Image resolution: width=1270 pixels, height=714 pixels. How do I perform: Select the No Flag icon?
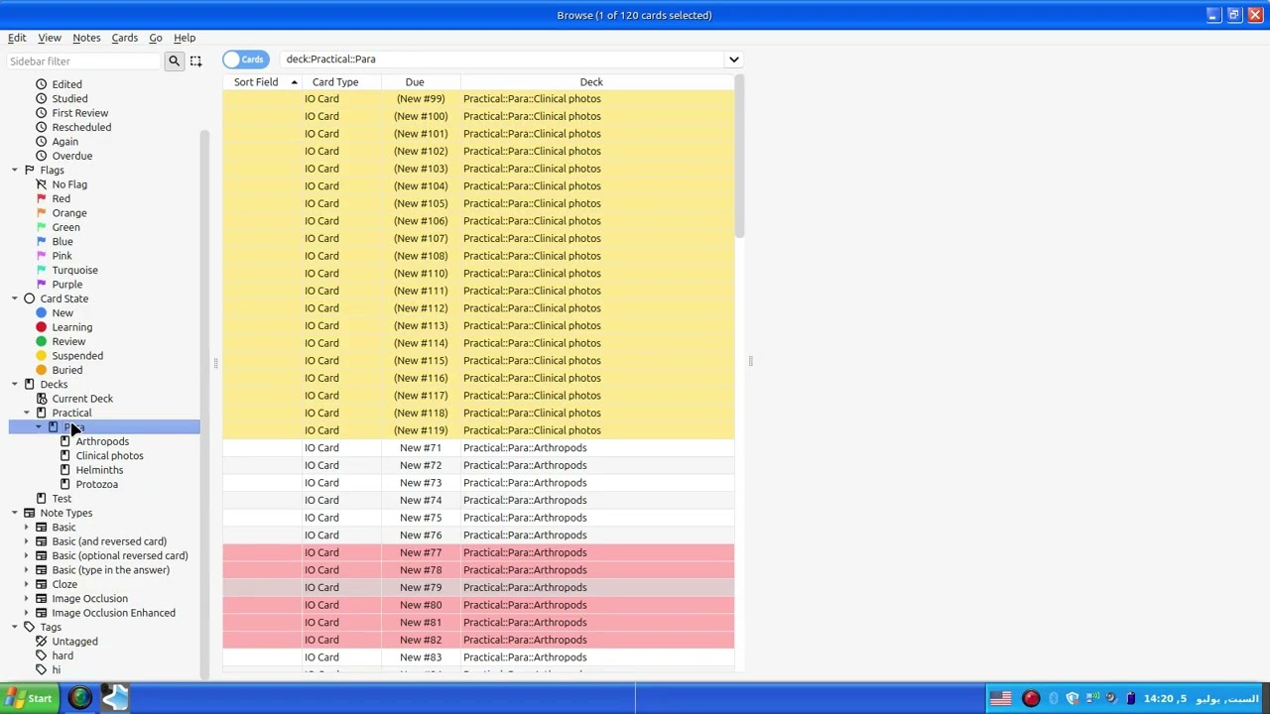[41, 184]
